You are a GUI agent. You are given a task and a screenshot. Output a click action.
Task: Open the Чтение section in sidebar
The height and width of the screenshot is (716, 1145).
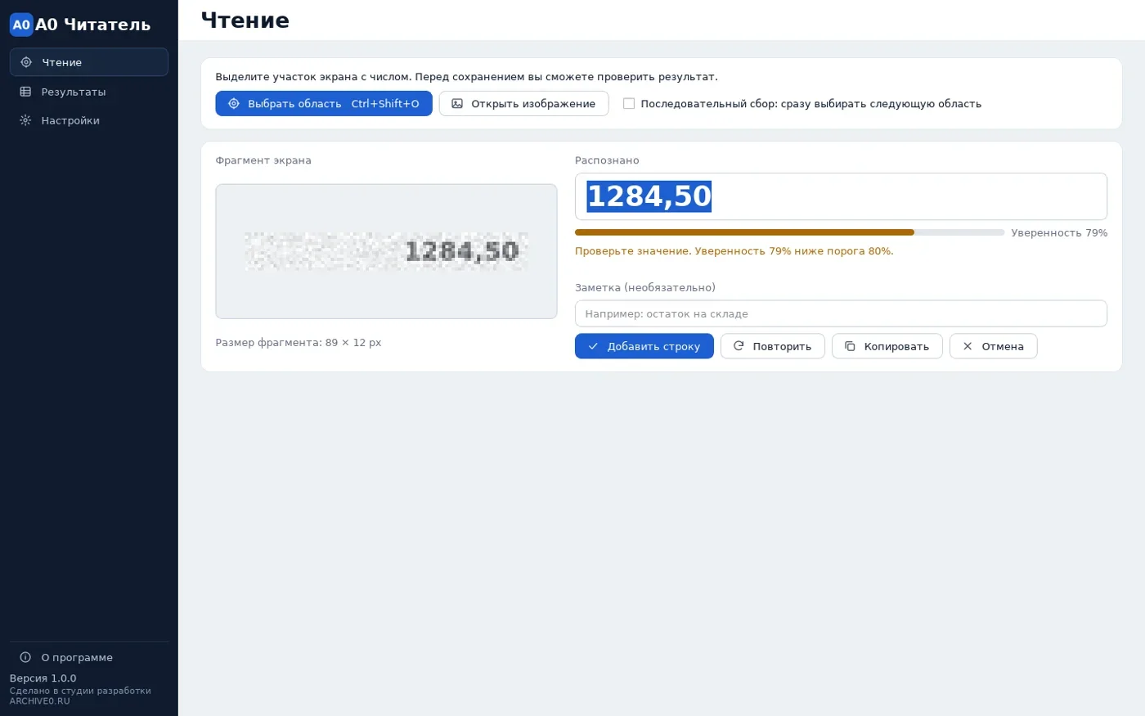click(89, 62)
